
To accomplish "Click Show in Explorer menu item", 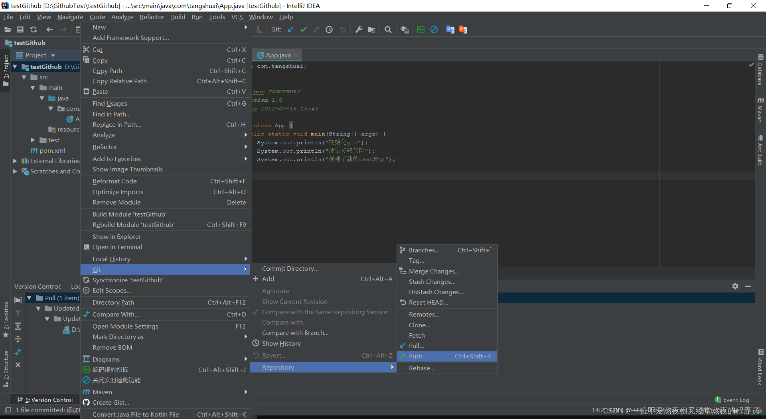I will pos(166,237).
